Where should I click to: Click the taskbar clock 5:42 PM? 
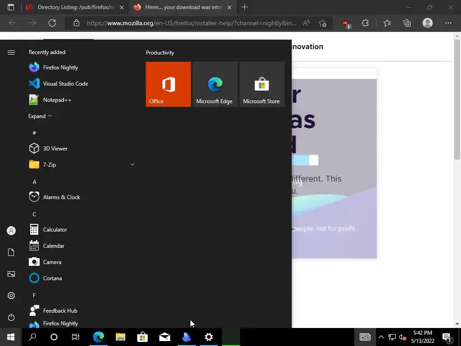tap(422, 337)
